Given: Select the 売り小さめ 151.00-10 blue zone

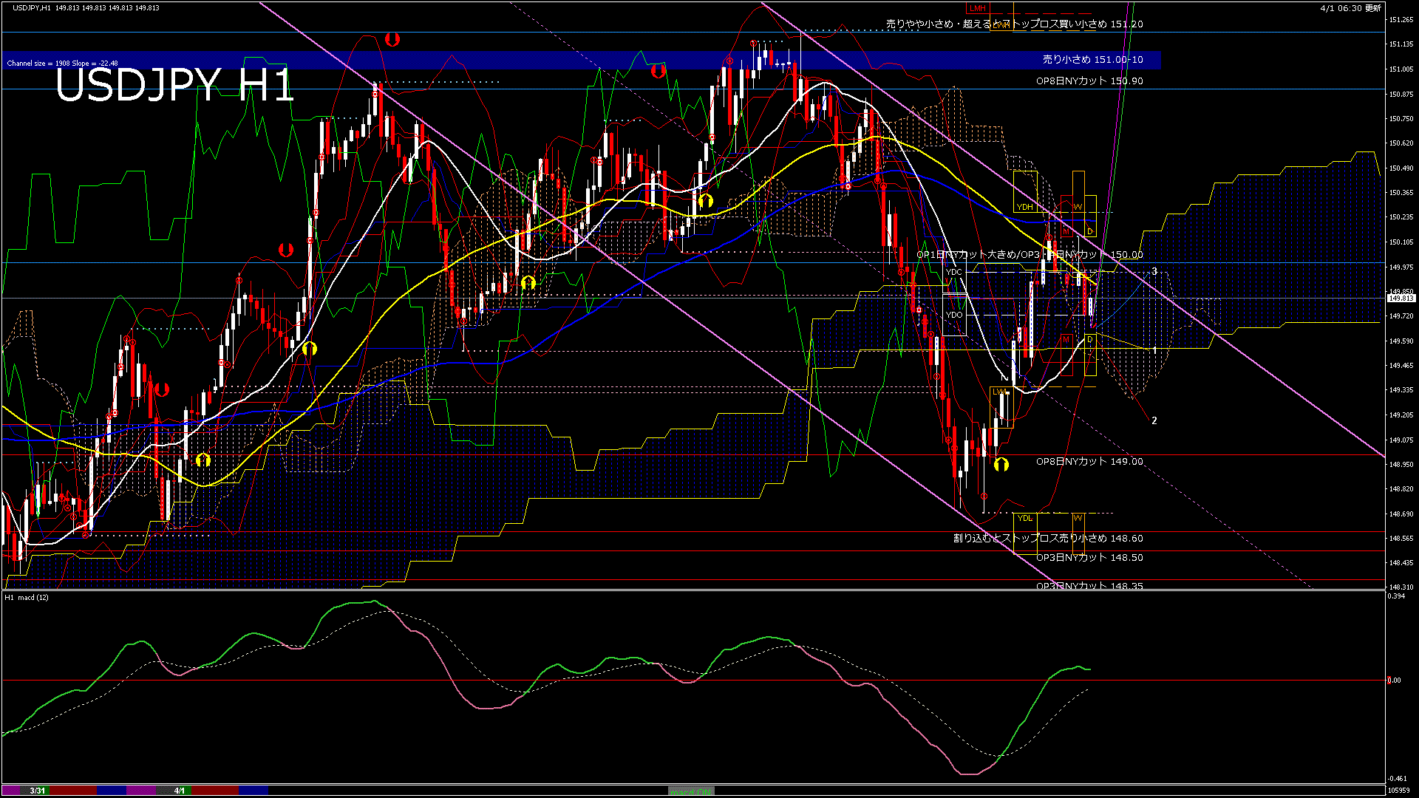Looking at the screenshot, I should coord(1092,60).
